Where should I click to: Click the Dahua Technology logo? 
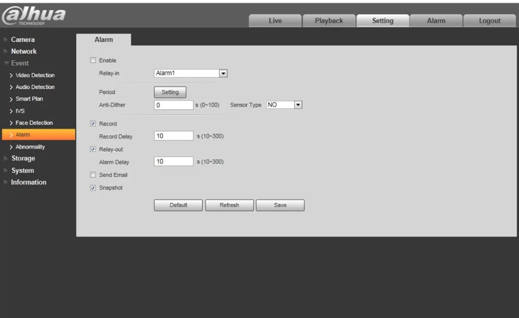pyautogui.click(x=33, y=16)
